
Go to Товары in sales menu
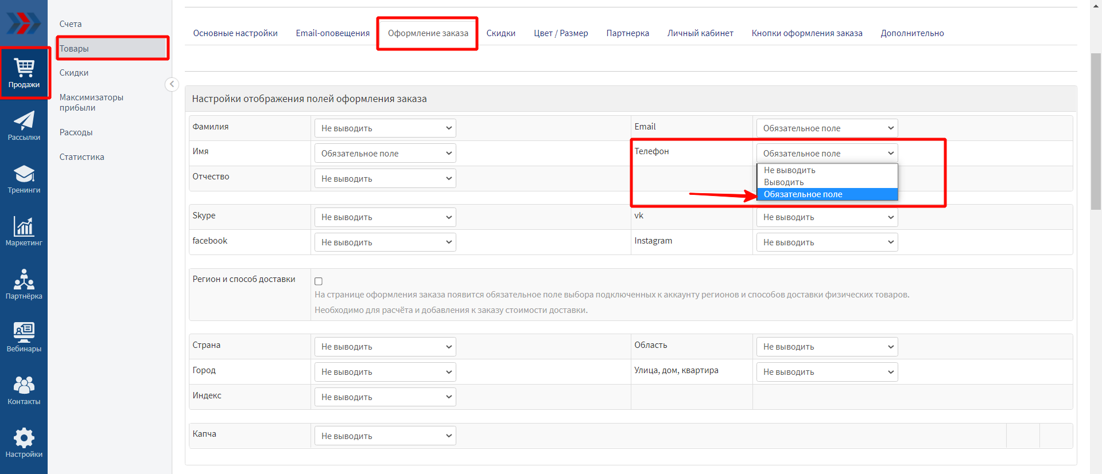112,49
